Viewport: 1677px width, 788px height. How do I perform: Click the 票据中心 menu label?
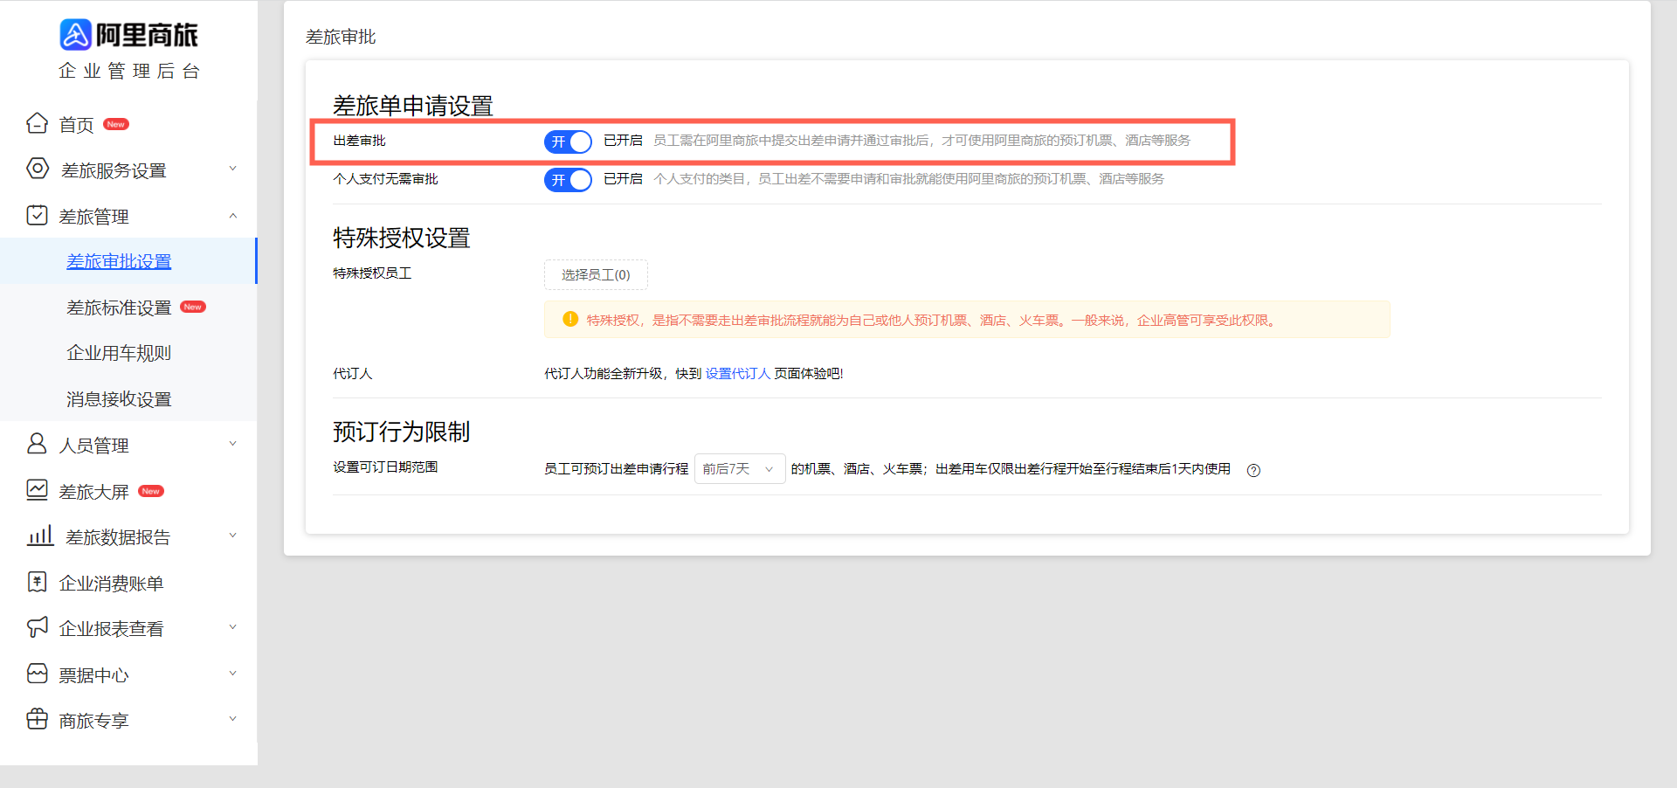[x=93, y=675]
